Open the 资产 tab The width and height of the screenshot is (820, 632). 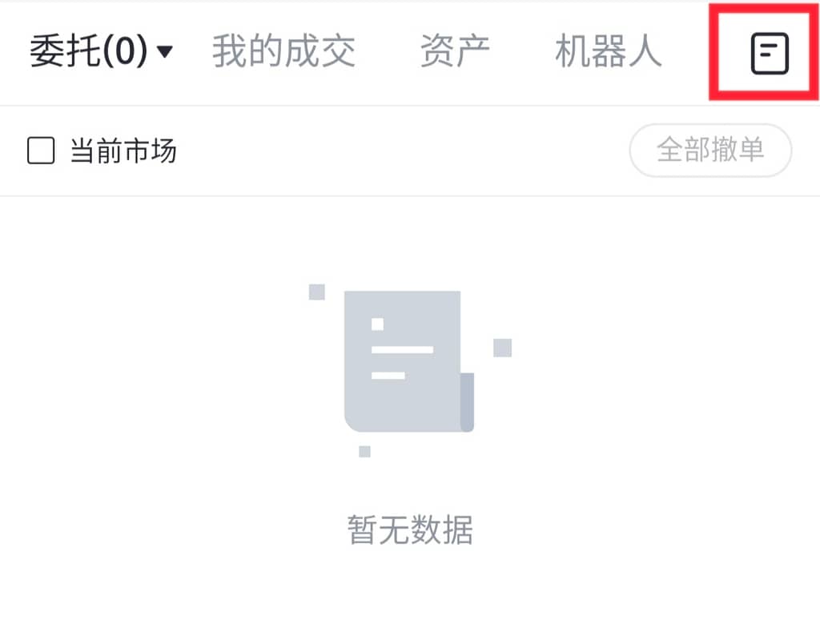point(455,50)
